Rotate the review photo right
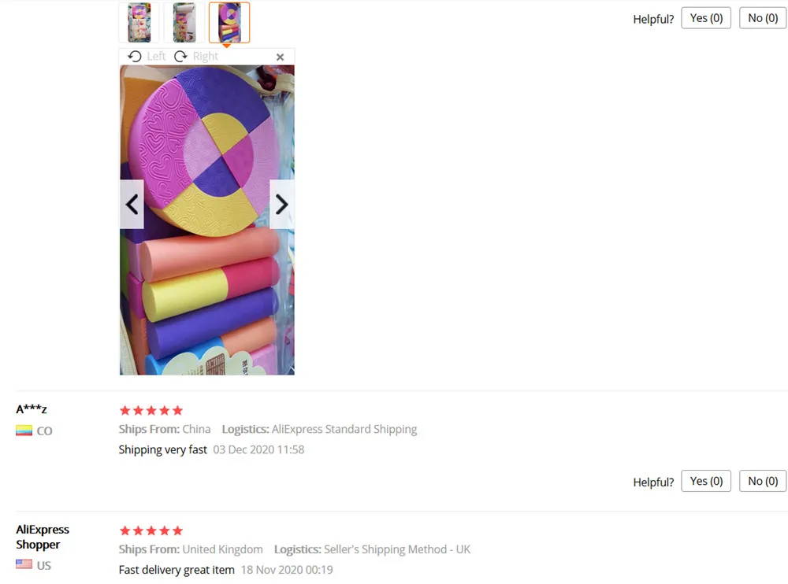The image size is (788, 584). [x=196, y=56]
